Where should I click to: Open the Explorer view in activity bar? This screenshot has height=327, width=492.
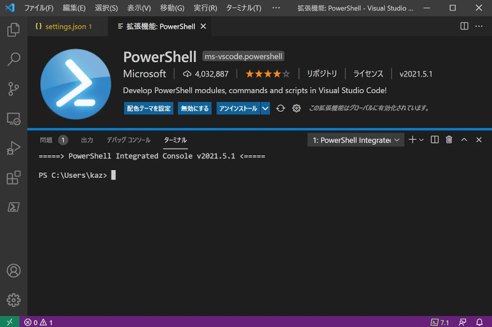[14, 29]
